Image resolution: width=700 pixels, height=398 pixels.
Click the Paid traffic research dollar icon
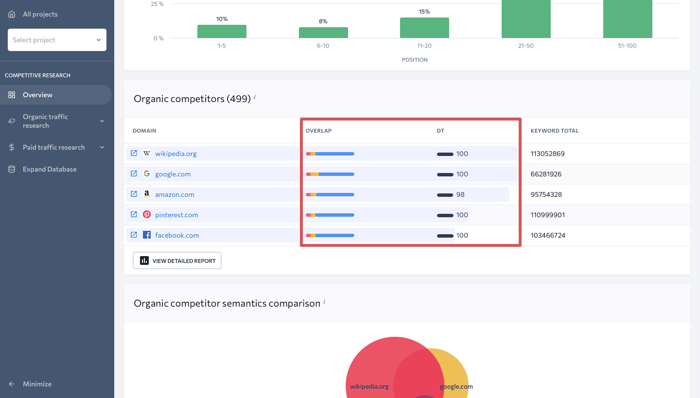tap(12, 147)
